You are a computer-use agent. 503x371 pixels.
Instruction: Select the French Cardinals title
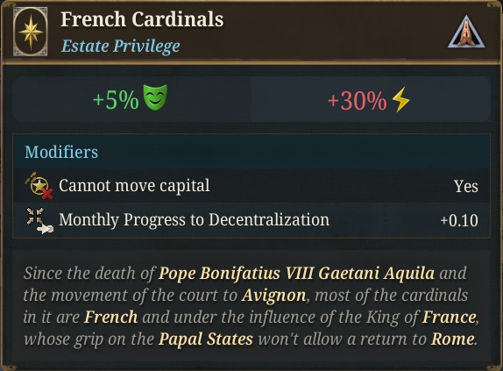coord(142,19)
